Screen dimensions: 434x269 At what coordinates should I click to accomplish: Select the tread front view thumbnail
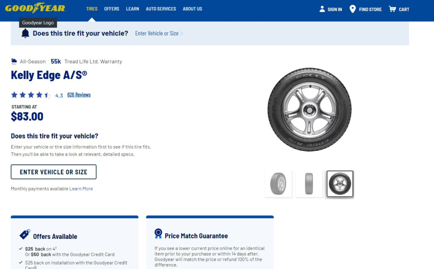(309, 184)
